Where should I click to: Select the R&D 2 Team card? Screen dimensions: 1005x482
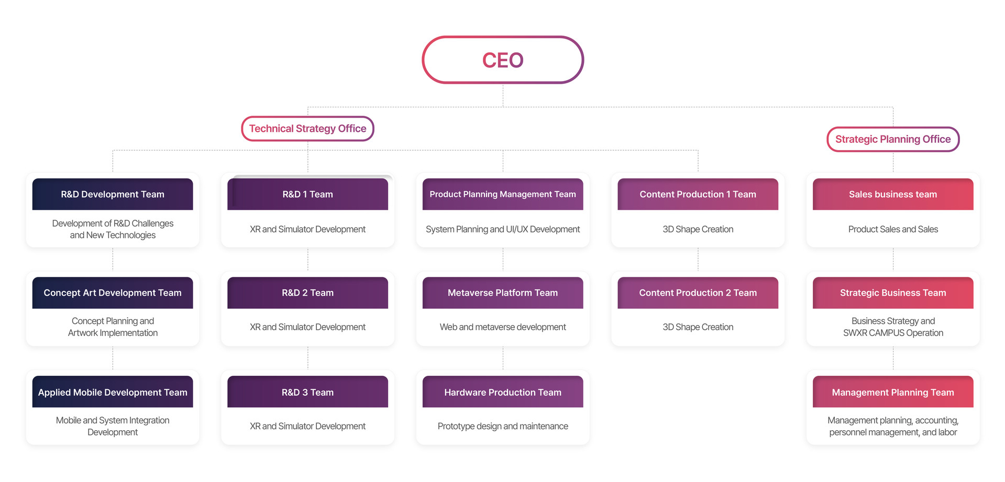[307, 309]
